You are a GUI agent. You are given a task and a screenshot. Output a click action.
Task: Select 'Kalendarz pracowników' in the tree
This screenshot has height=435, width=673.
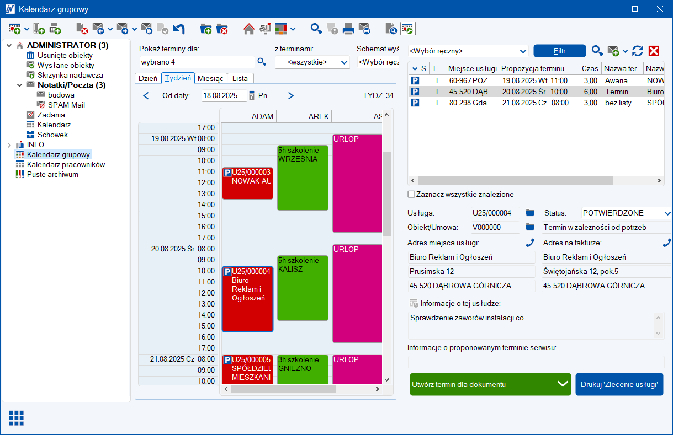pos(66,164)
